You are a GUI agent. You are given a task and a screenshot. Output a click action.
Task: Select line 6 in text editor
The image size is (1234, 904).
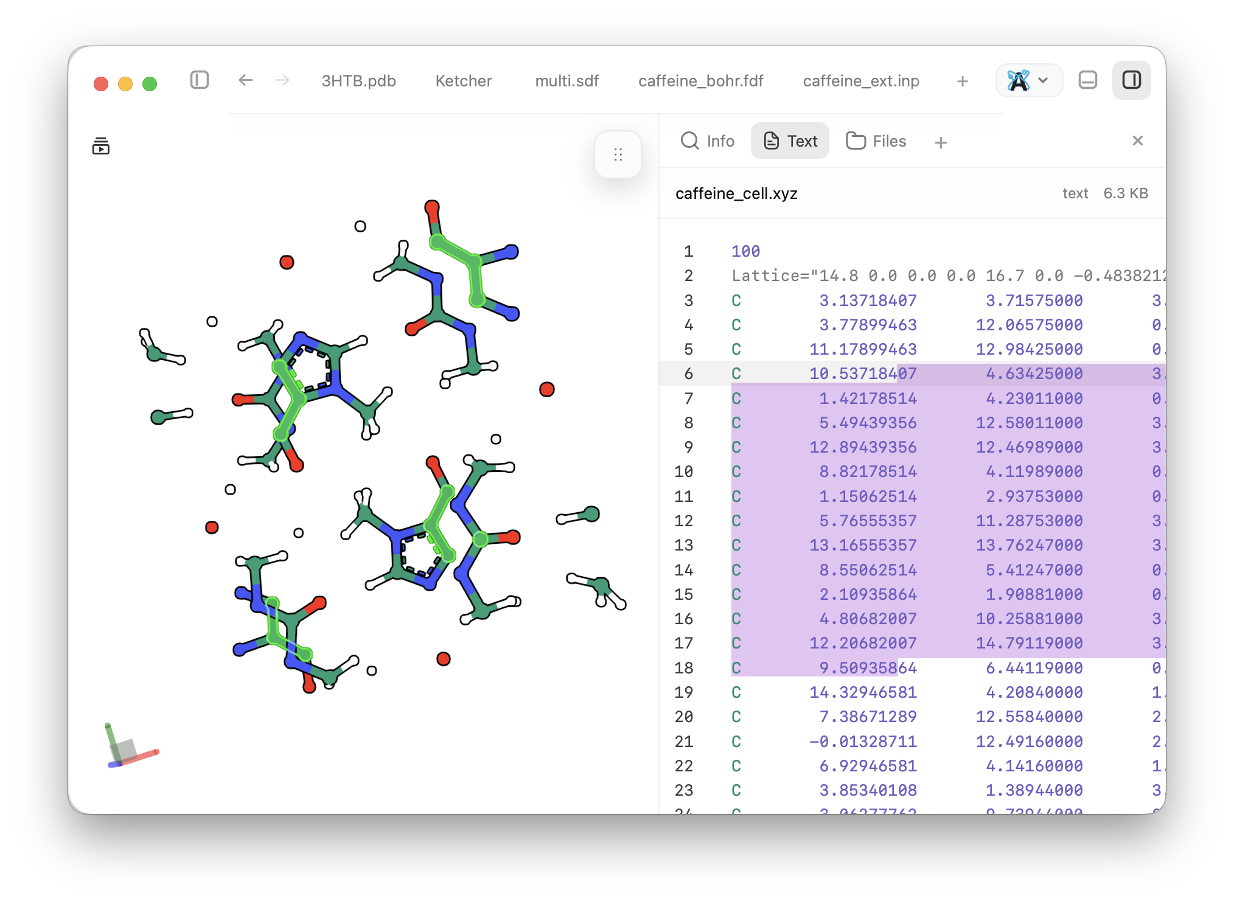912,374
